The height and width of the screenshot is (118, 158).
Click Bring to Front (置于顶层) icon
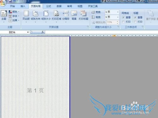(x=151, y=13)
